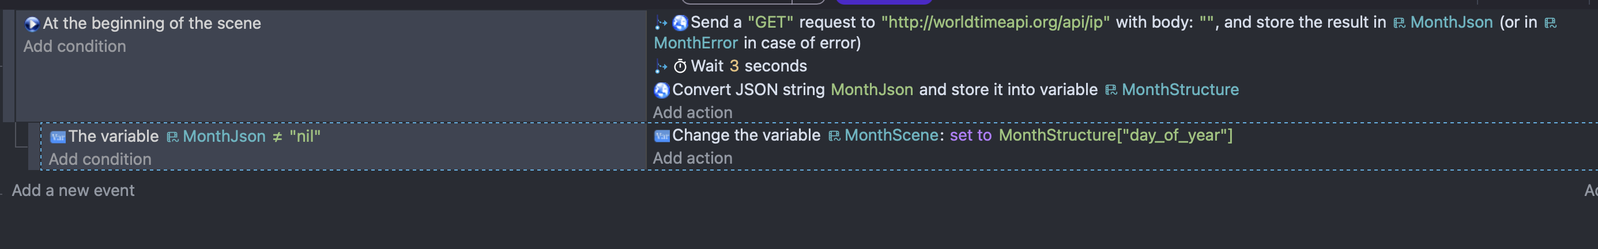
Task: Add condition under At the beginning of the scene
Action: click(x=74, y=47)
